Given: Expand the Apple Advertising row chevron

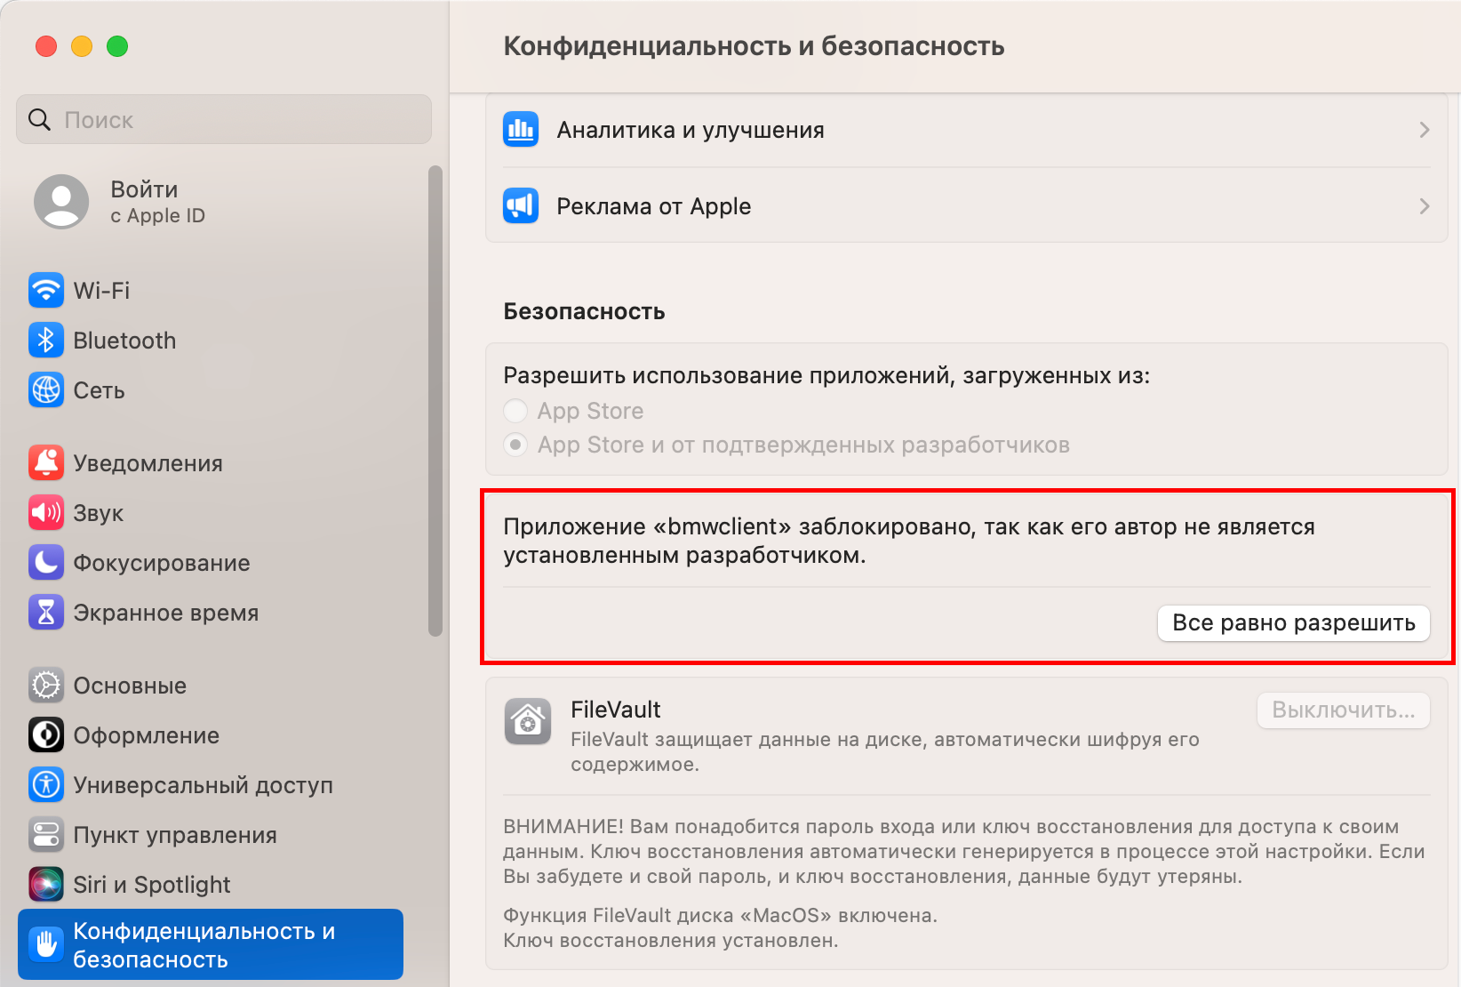Looking at the screenshot, I should click(x=1424, y=206).
